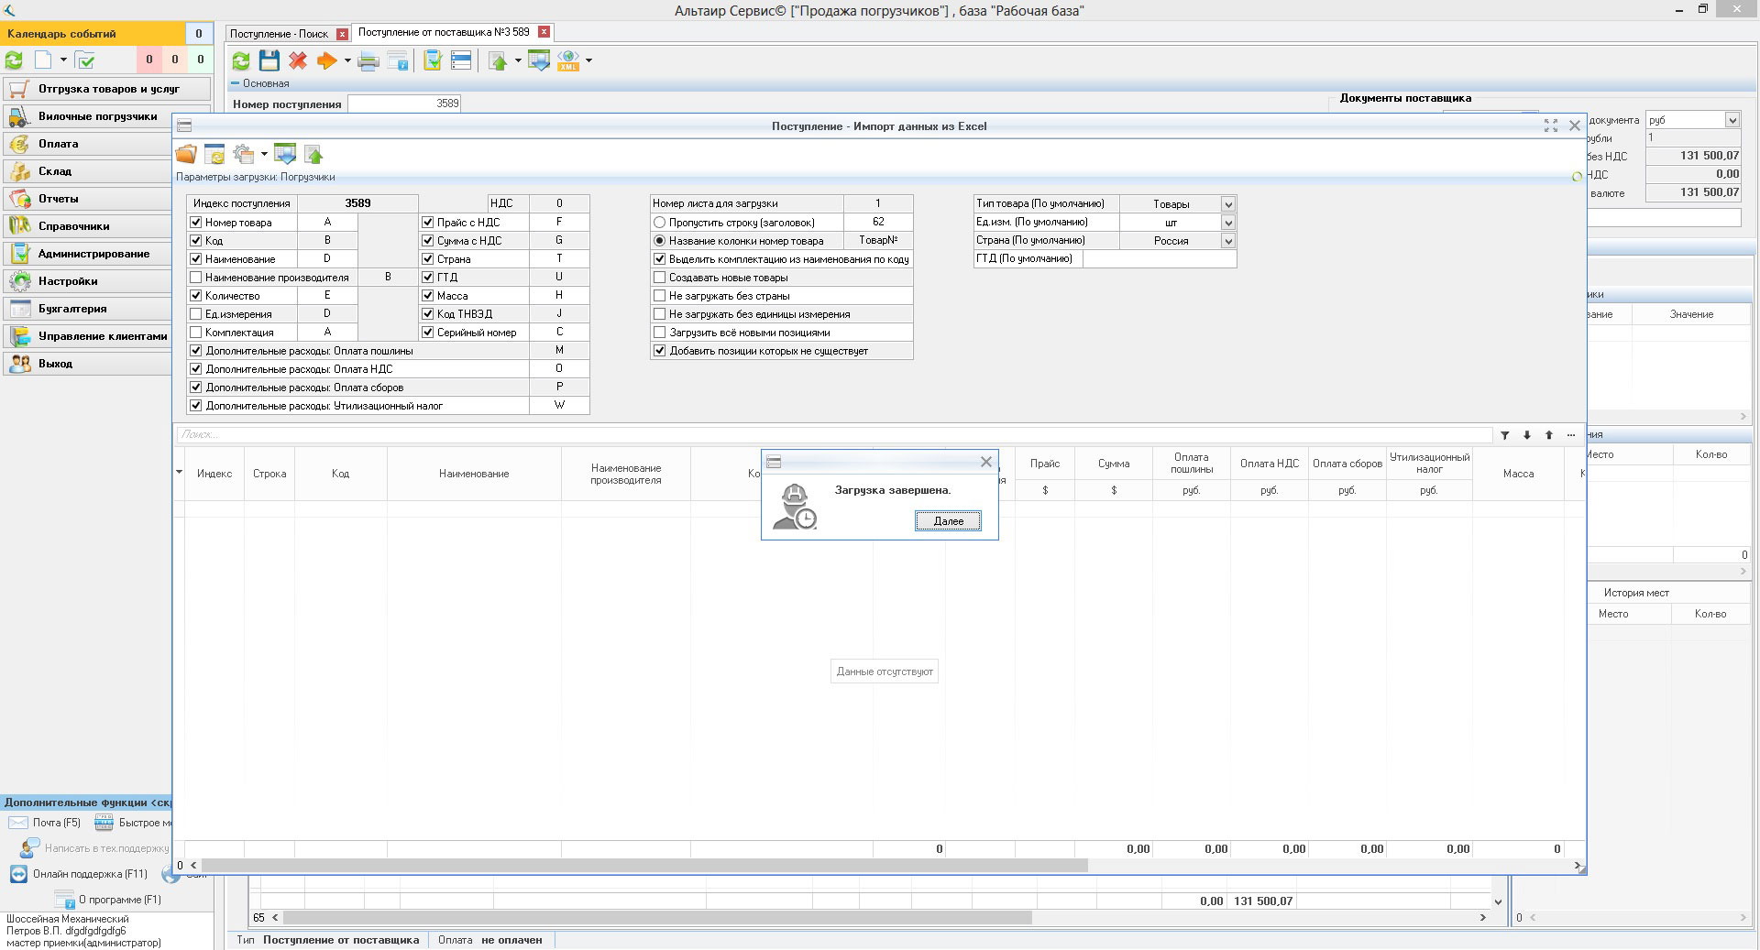
Task: Open the Отгрузка товаров и услуг section
Action: 106,89
